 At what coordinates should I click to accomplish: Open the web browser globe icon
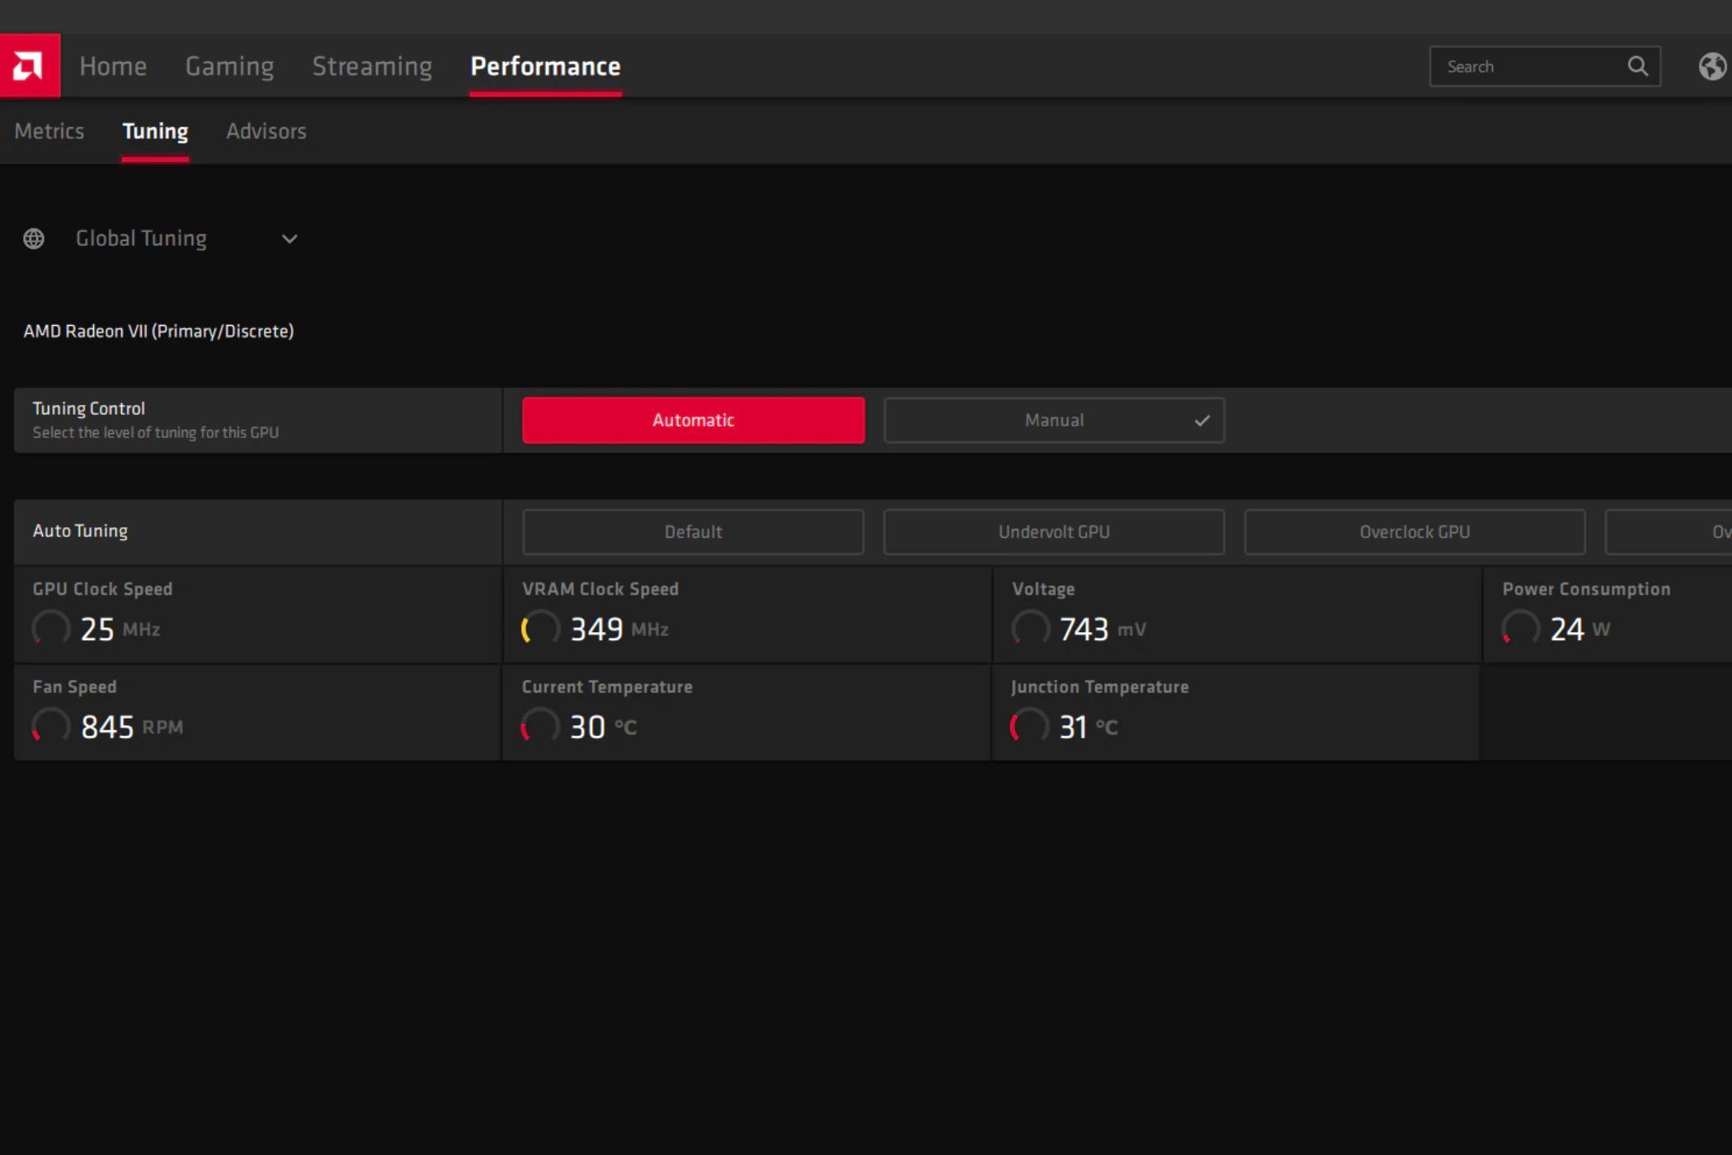(x=1712, y=66)
